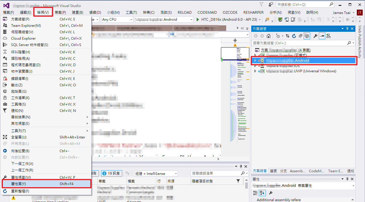Show 輸出(Z) window
The width and height of the screenshot is (365, 202).
[46, 85]
